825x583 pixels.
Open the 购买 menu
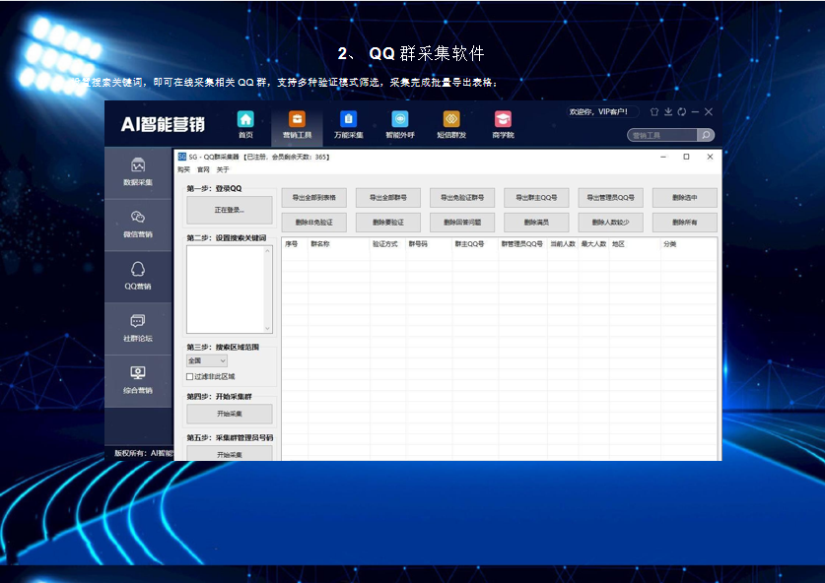[183, 169]
